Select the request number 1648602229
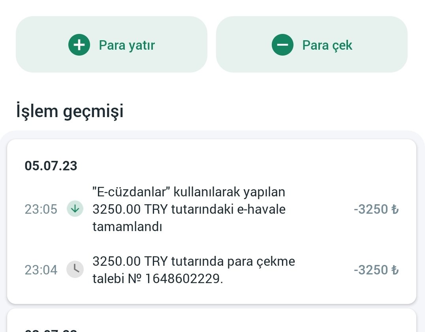Screen dimensions: 425x332 (x=183, y=278)
